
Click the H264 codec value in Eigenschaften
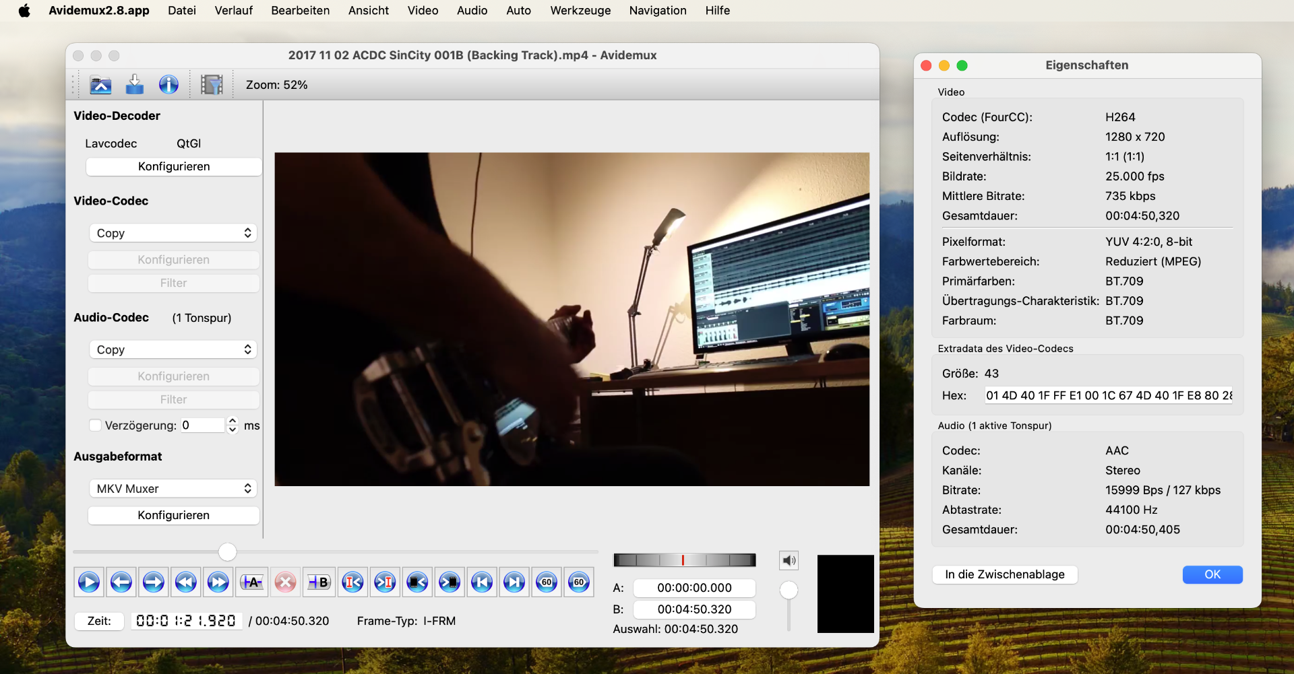1120,117
